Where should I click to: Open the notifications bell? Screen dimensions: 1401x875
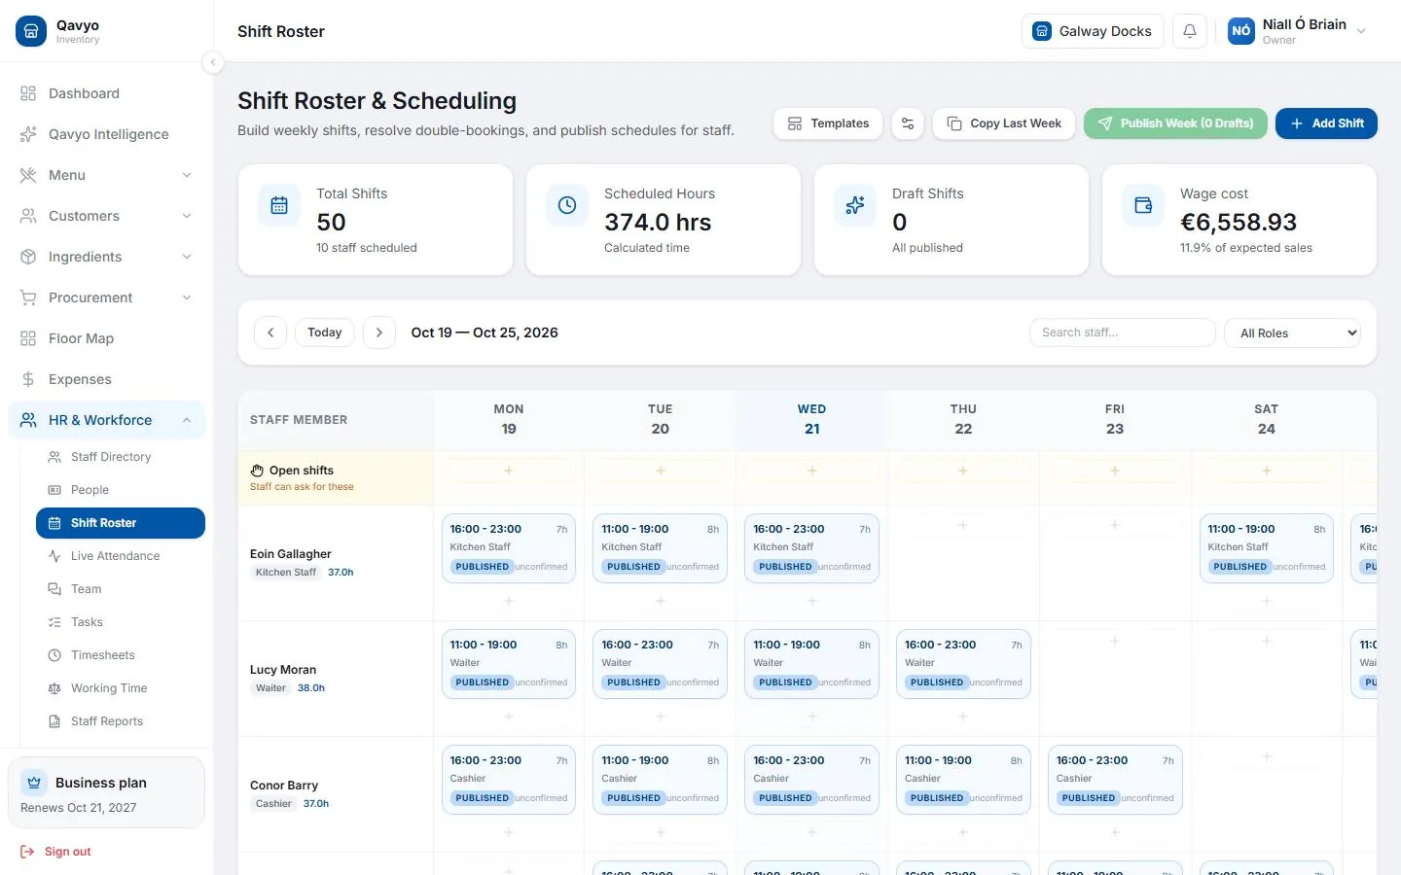(1189, 31)
